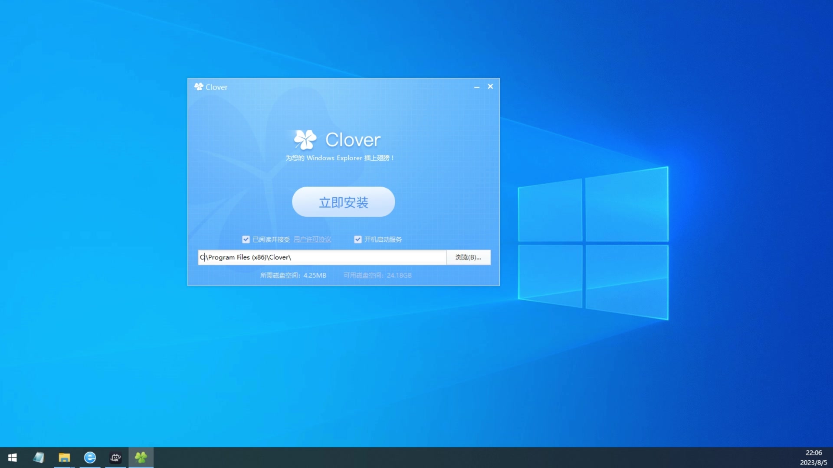The width and height of the screenshot is (833, 468).
Task: Open the Windows Start menu
Action: [x=13, y=458]
